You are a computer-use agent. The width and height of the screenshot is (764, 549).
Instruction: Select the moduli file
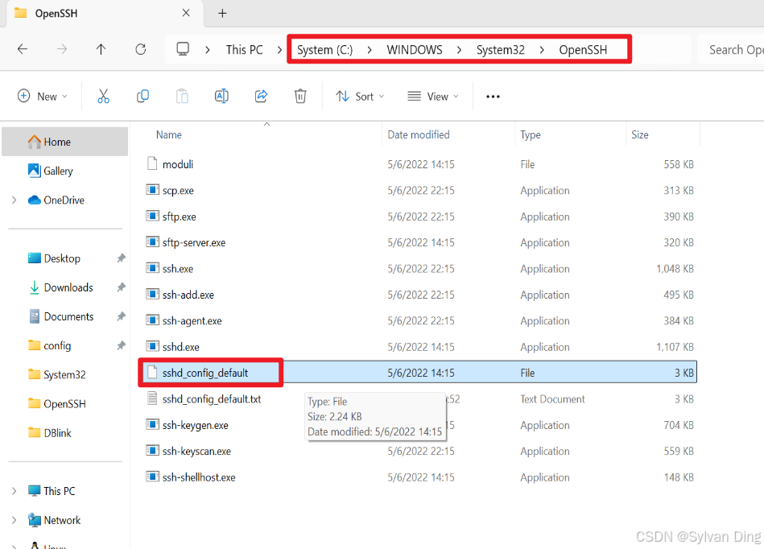178,165
